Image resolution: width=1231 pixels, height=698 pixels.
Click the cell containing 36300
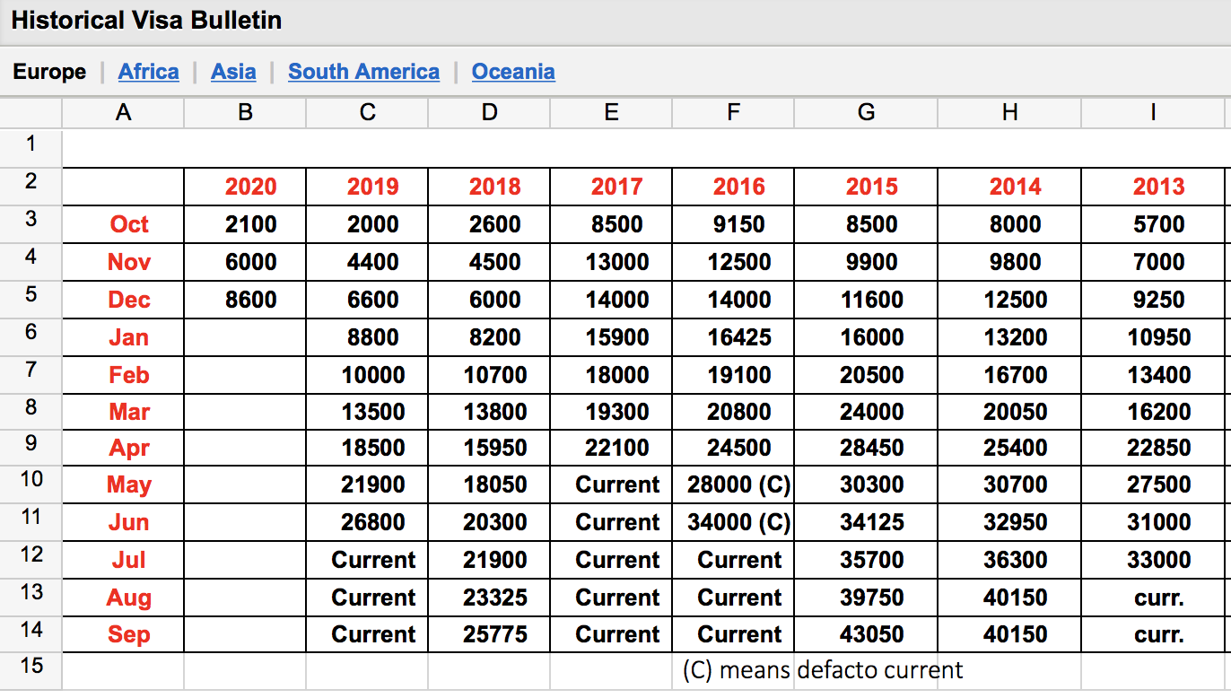coord(1009,560)
